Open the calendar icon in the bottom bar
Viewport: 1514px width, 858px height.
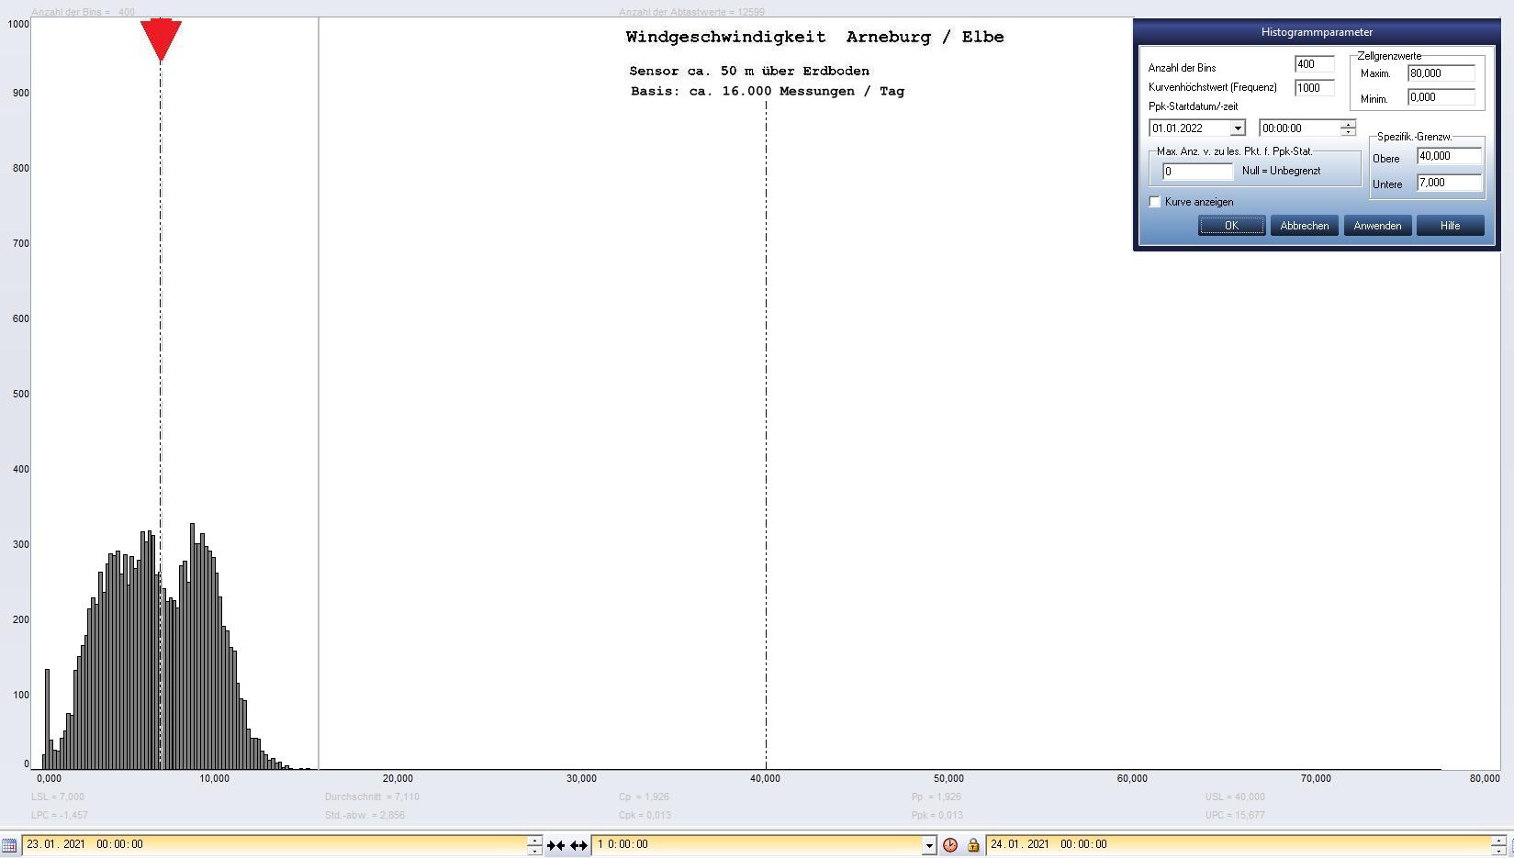9,845
